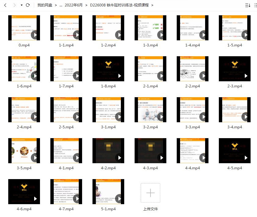
Task: Switch to list view mode icon
Action: point(255,5)
